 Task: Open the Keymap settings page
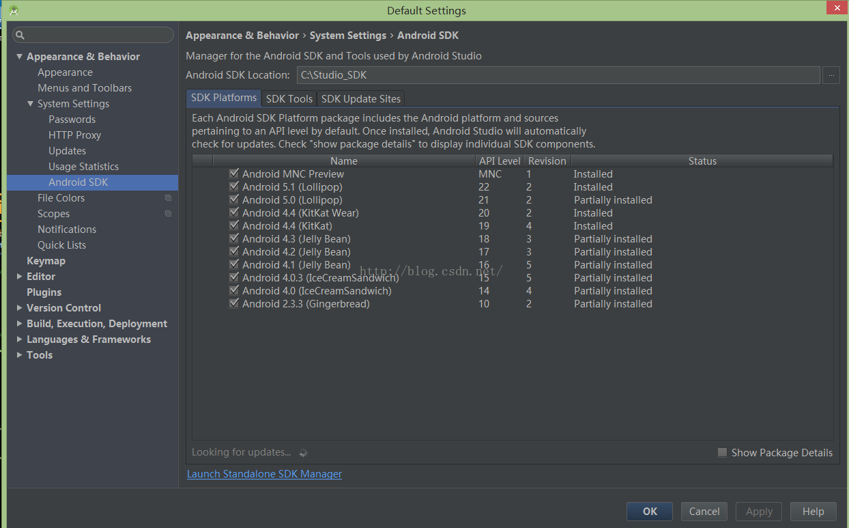pyautogui.click(x=46, y=261)
